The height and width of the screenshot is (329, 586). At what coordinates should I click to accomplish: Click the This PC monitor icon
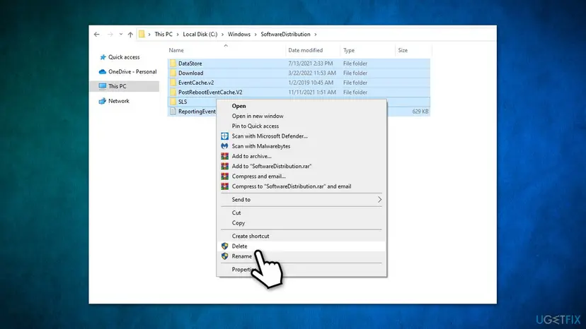click(x=103, y=86)
